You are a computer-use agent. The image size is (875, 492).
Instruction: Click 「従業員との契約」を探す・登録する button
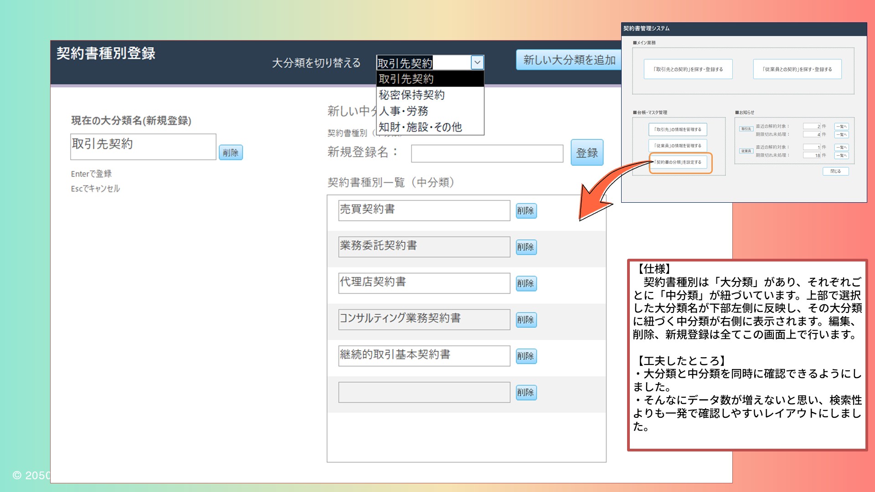click(x=797, y=69)
